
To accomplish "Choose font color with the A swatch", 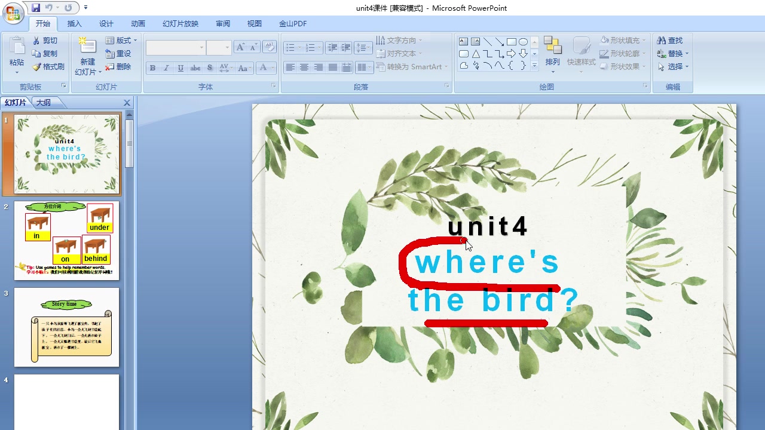I will point(262,68).
